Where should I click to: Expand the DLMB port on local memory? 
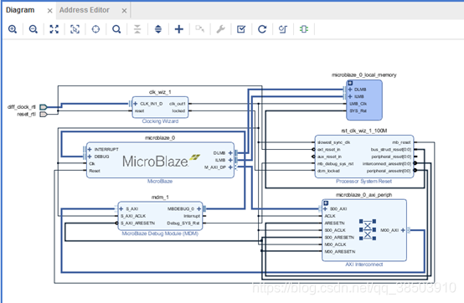[350, 90]
